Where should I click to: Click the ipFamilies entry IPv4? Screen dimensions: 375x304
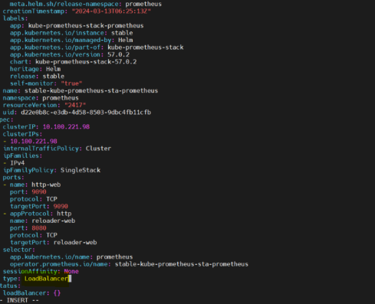[x=18, y=163]
